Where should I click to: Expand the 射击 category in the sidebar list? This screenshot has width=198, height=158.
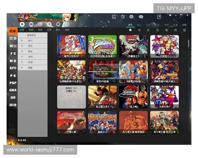coord(31,51)
